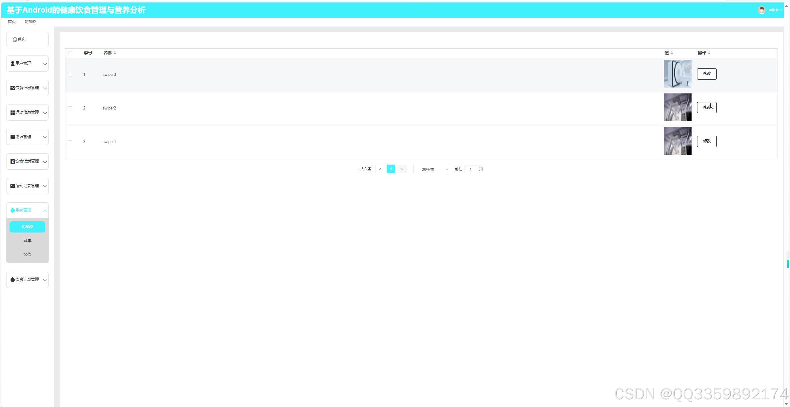Click the 用户管理 person icon

click(x=12, y=64)
